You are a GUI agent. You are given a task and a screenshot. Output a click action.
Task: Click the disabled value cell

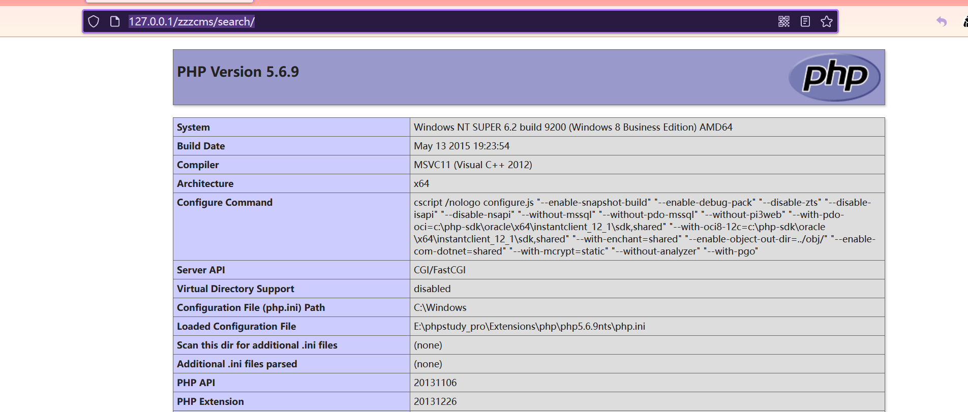(432, 289)
